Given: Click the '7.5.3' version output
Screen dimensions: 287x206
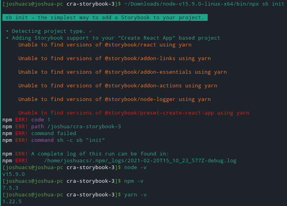Looking at the screenshot, I should (10, 188).
